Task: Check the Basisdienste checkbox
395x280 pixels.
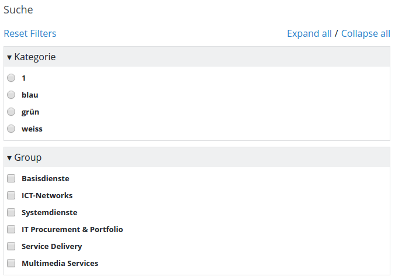Action: 11,178
